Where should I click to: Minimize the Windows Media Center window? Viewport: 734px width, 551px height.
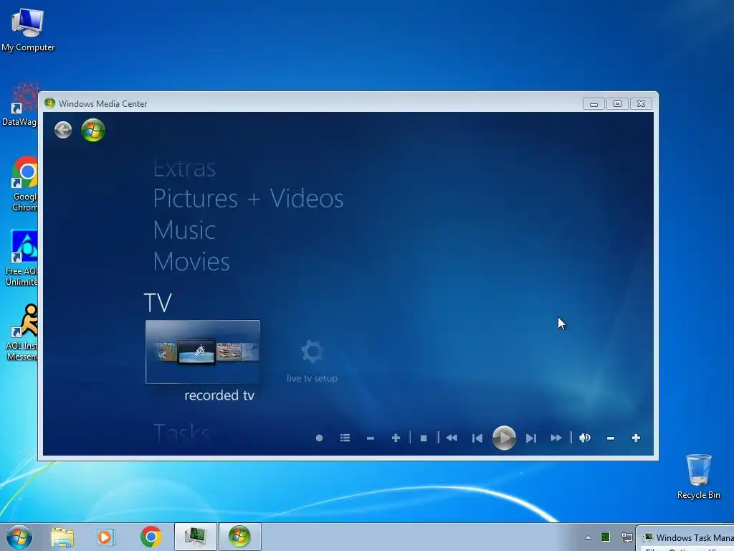point(594,103)
